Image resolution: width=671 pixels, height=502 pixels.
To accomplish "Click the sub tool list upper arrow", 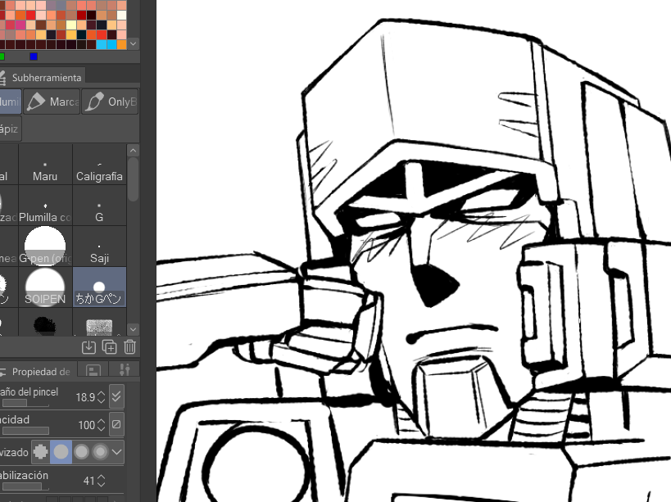I will click(x=133, y=151).
